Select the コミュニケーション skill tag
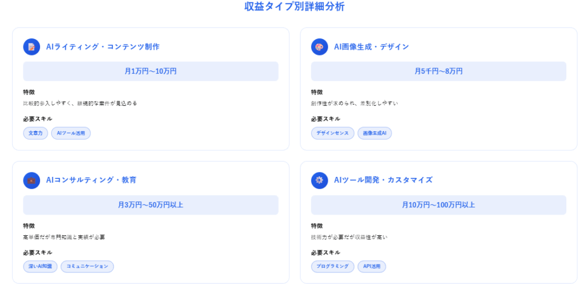 [x=87, y=267]
